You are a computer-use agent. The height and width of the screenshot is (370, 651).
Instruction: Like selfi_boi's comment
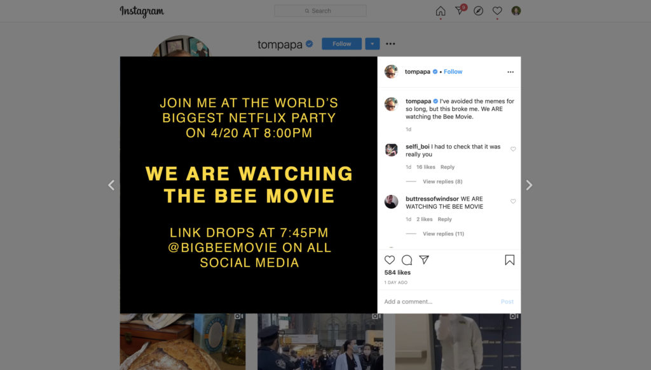pos(513,149)
